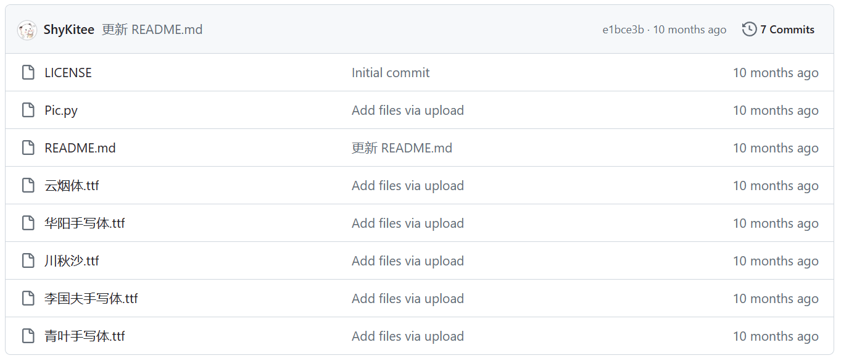Image resolution: width=849 pixels, height=358 pixels.
Task: Click the file icon beside 川秋沙.ttf
Action: coord(28,261)
